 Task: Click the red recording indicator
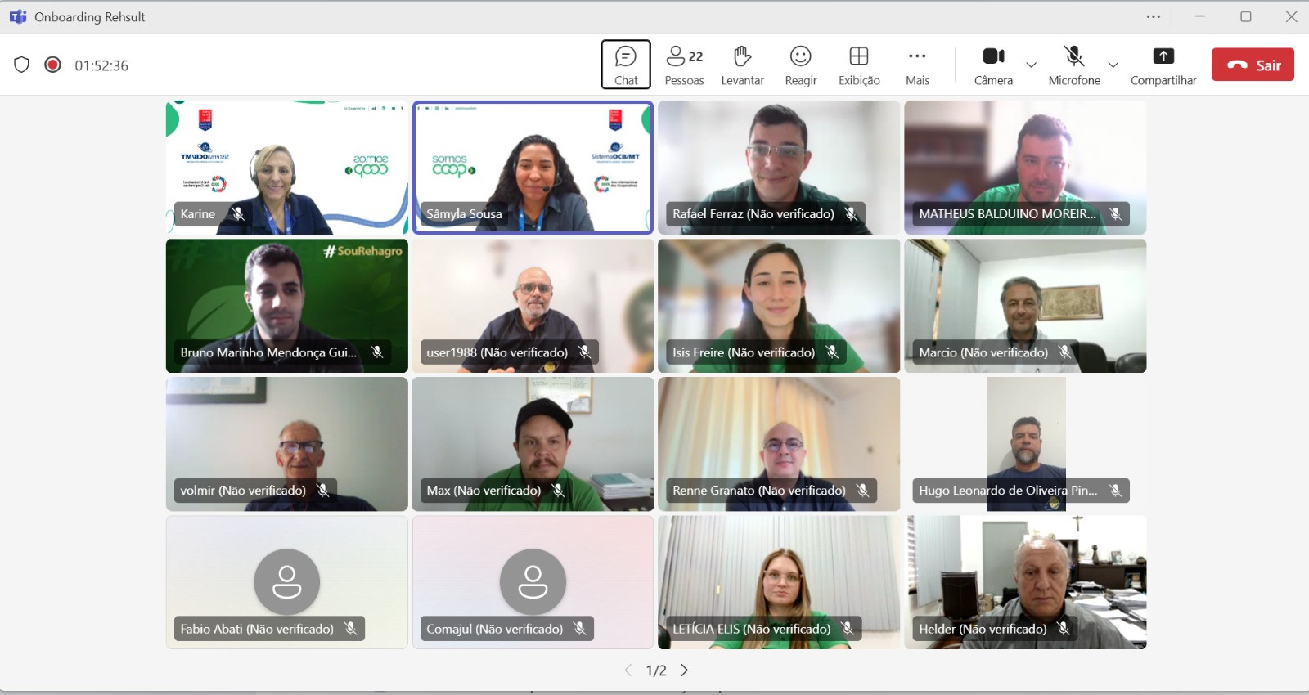tap(52, 65)
